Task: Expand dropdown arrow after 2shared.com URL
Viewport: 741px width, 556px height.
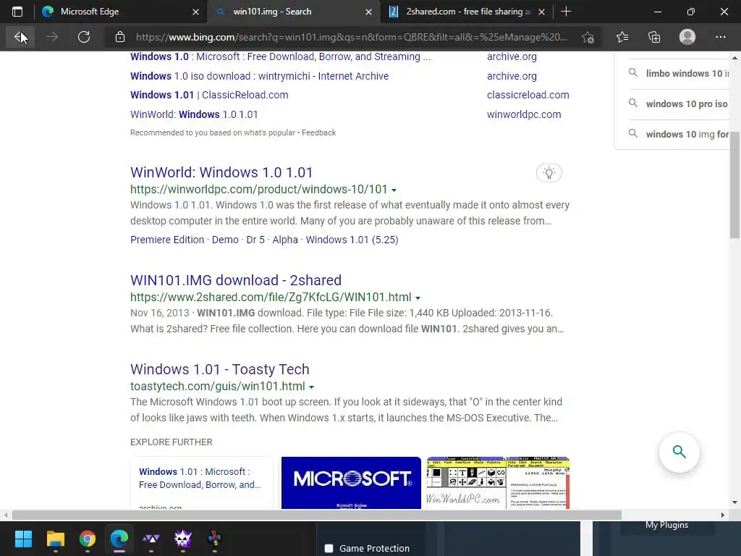Action: [x=418, y=298]
